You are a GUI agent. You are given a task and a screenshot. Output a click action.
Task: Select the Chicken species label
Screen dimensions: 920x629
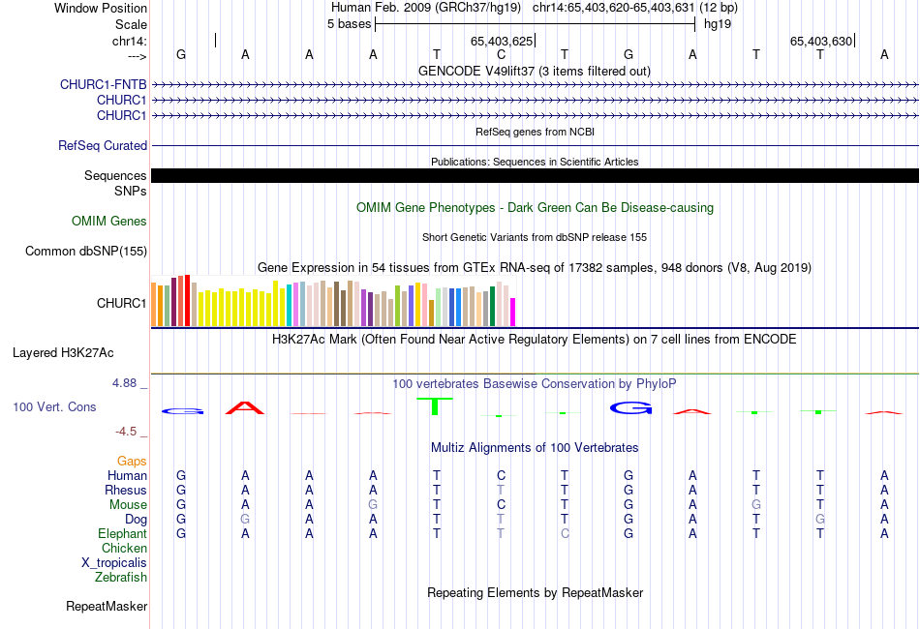tap(124, 548)
